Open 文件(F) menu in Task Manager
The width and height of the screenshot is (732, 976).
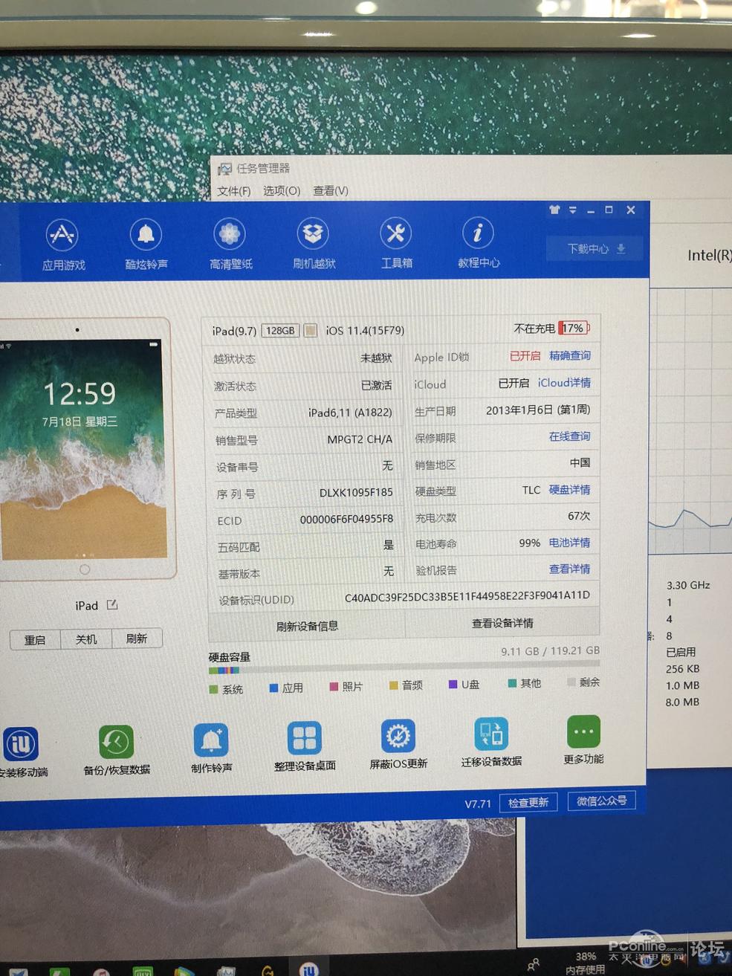pyautogui.click(x=233, y=191)
